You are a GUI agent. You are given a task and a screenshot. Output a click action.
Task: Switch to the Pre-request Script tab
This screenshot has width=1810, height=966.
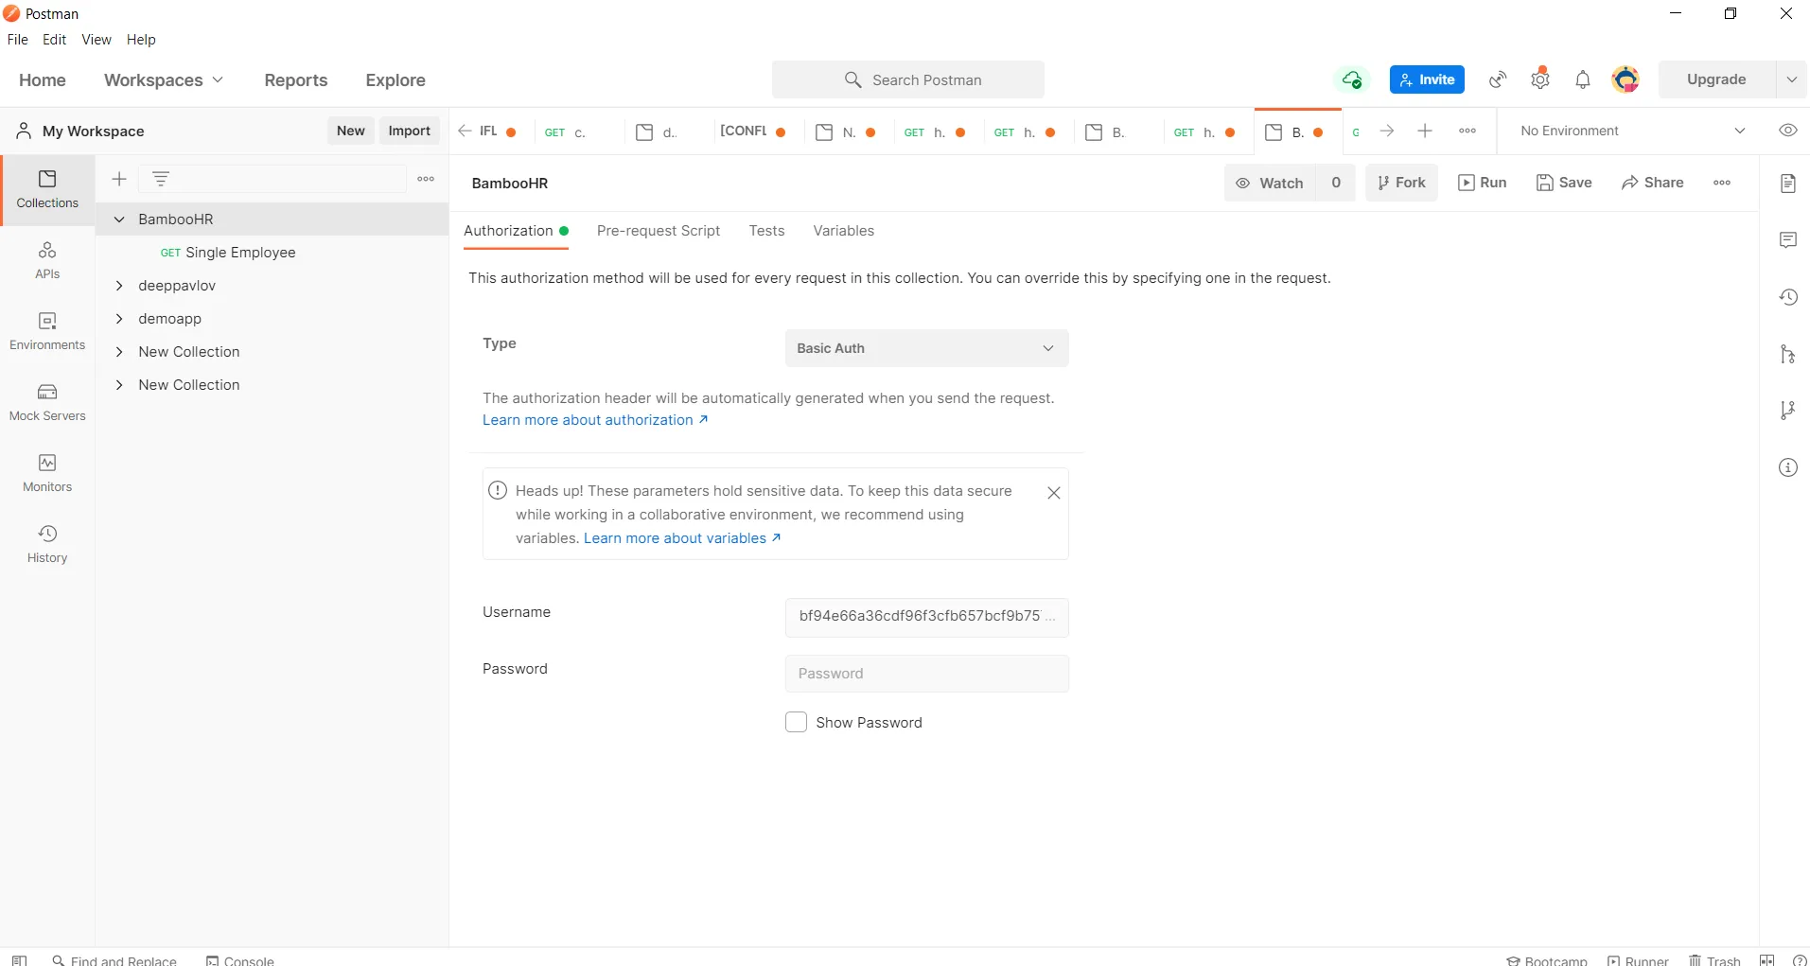tap(659, 231)
